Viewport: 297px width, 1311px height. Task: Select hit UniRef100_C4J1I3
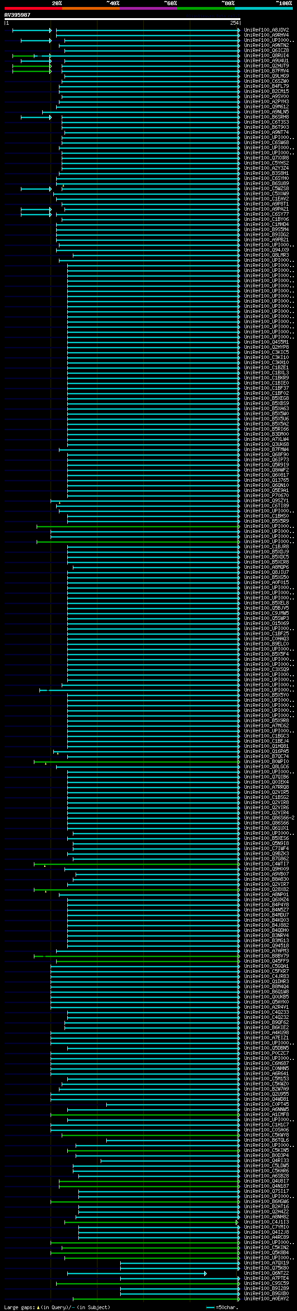pyautogui.click(x=266, y=1222)
